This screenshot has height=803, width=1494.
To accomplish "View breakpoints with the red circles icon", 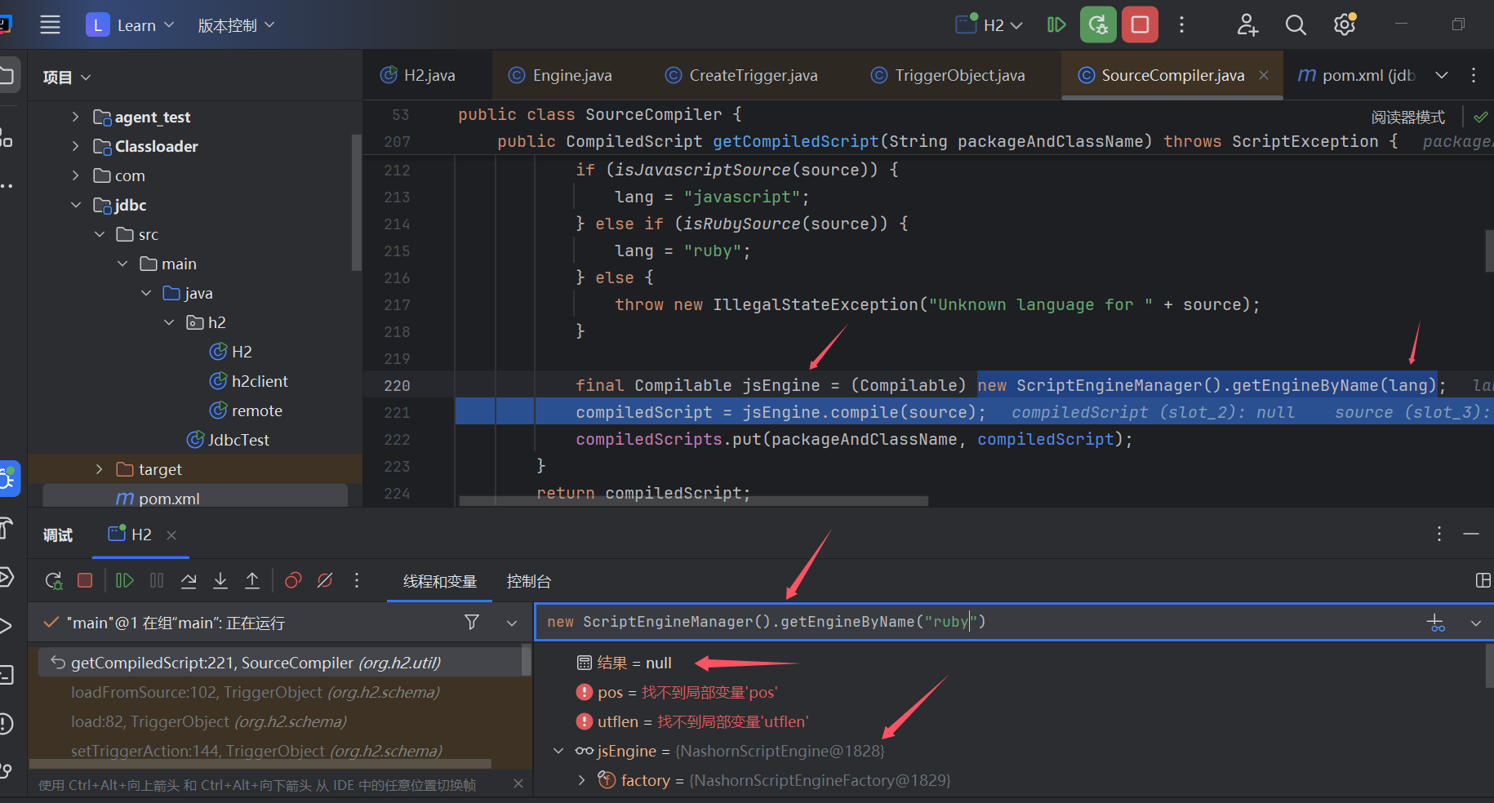I will click(x=293, y=580).
